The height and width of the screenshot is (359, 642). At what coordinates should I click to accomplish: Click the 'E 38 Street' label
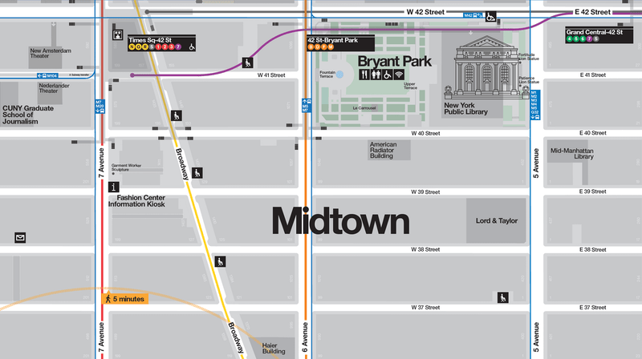[x=592, y=249]
